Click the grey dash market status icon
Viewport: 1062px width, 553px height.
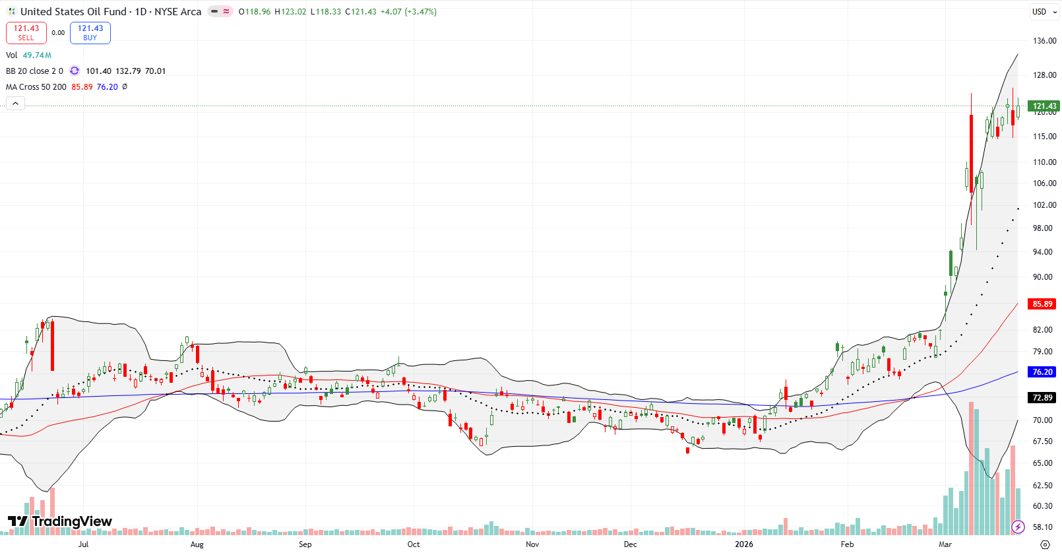(x=214, y=11)
